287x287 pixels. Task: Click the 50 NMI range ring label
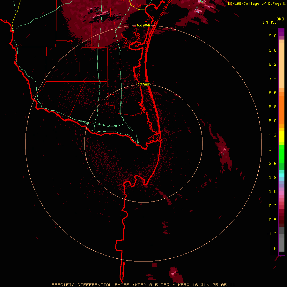coord(143,84)
